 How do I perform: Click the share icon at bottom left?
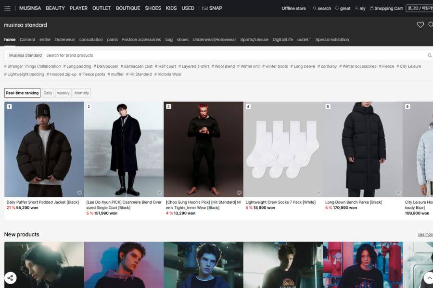[10, 277]
